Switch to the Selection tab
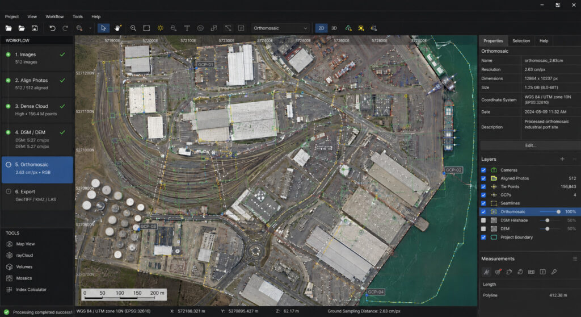Viewport: 581px width, 317px height. click(521, 41)
